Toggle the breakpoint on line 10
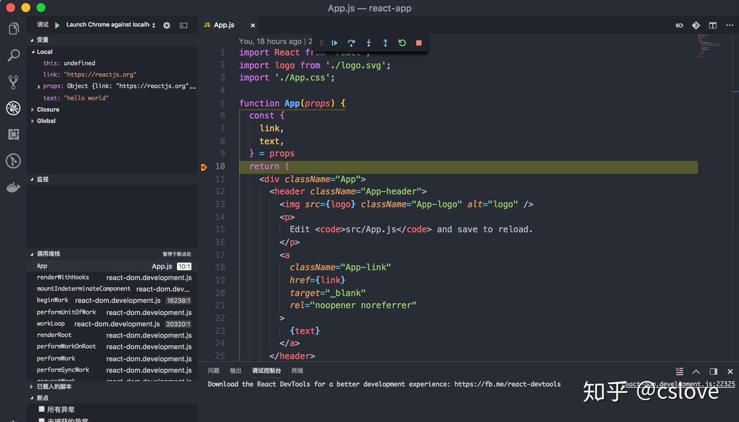 [204, 167]
